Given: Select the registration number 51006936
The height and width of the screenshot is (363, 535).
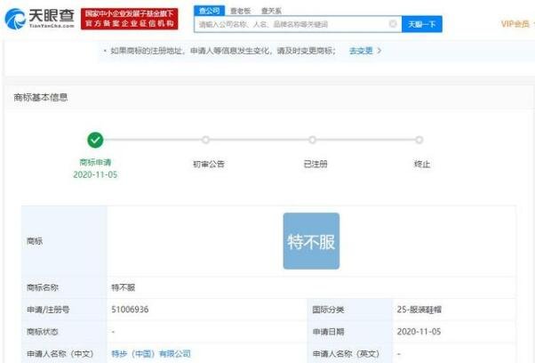Looking at the screenshot, I should 130,310.
